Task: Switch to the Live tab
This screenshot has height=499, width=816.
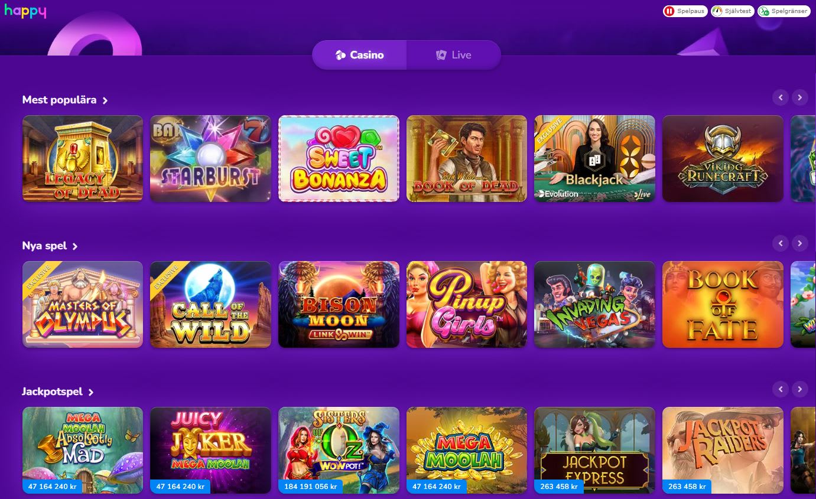Action: pyautogui.click(x=454, y=55)
